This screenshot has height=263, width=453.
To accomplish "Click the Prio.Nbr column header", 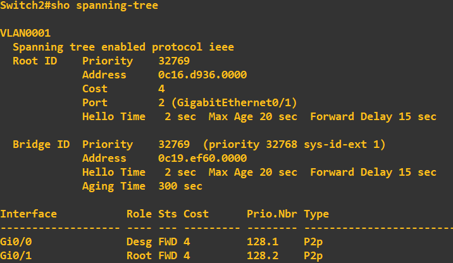I will [272, 214].
